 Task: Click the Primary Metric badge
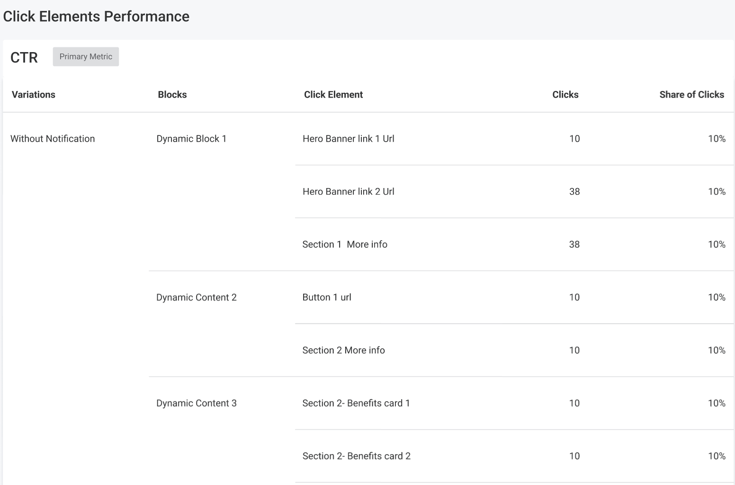[x=86, y=56]
